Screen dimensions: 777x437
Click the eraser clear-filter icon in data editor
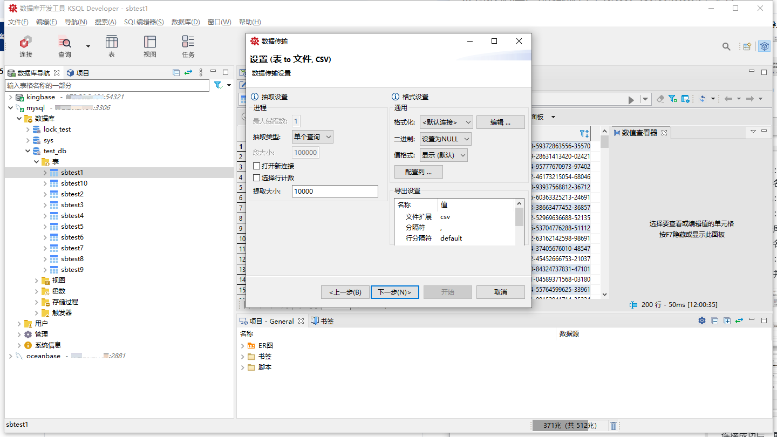pos(660,99)
